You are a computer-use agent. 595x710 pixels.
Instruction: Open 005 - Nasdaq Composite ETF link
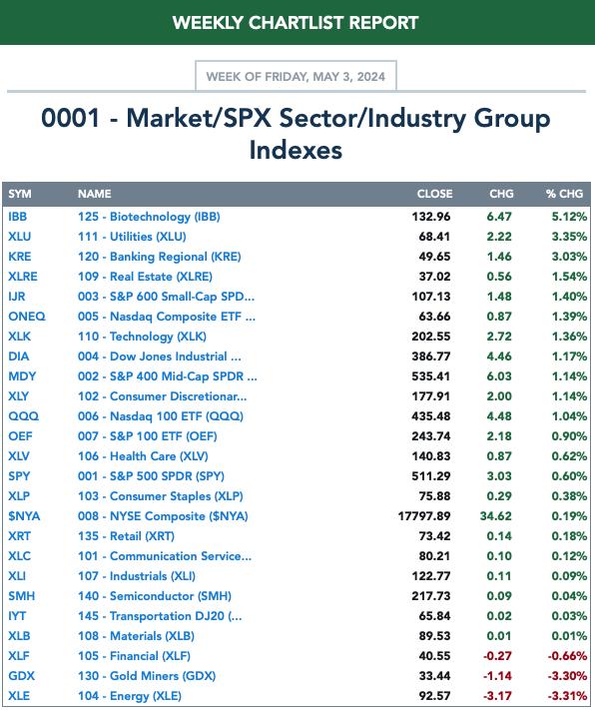click(x=166, y=317)
